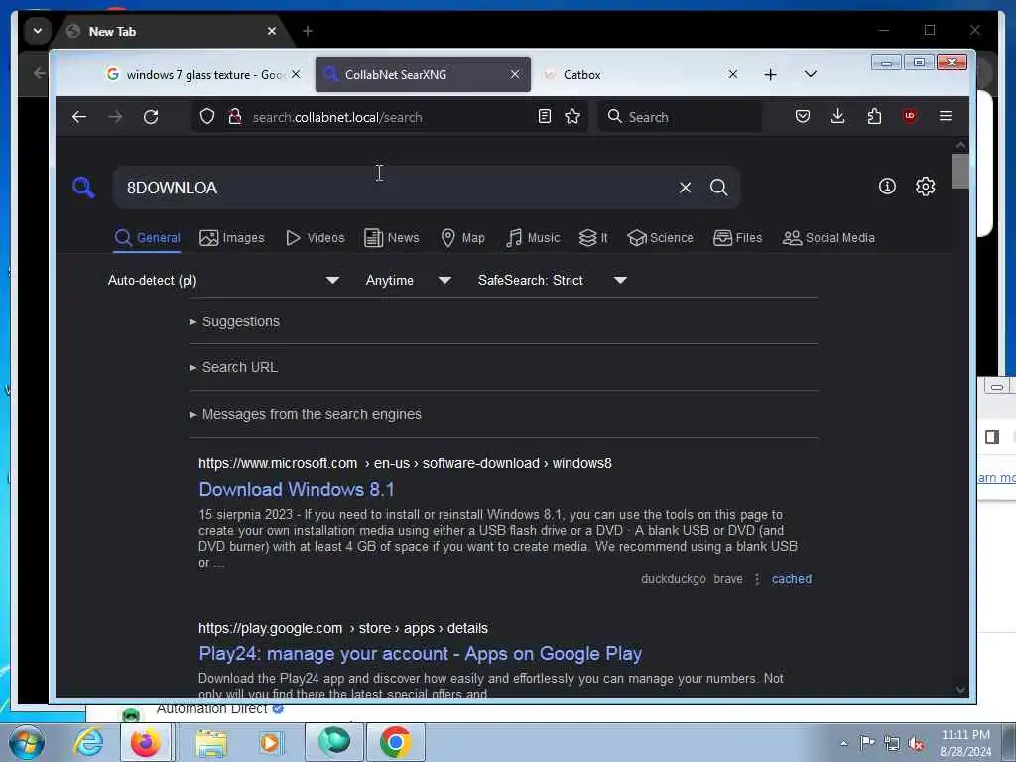Open cached version of Windows 8.1 result
Screen dimensions: 1016x762
[791, 579]
